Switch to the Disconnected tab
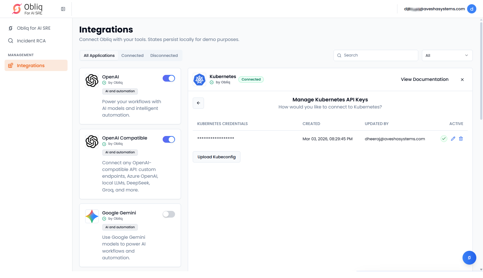Viewport: 483px width, 278px height. [x=164, y=55]
